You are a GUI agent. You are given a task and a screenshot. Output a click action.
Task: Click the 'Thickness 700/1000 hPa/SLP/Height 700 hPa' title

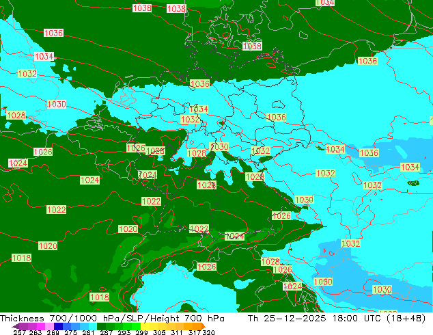[x=112, y=319]
